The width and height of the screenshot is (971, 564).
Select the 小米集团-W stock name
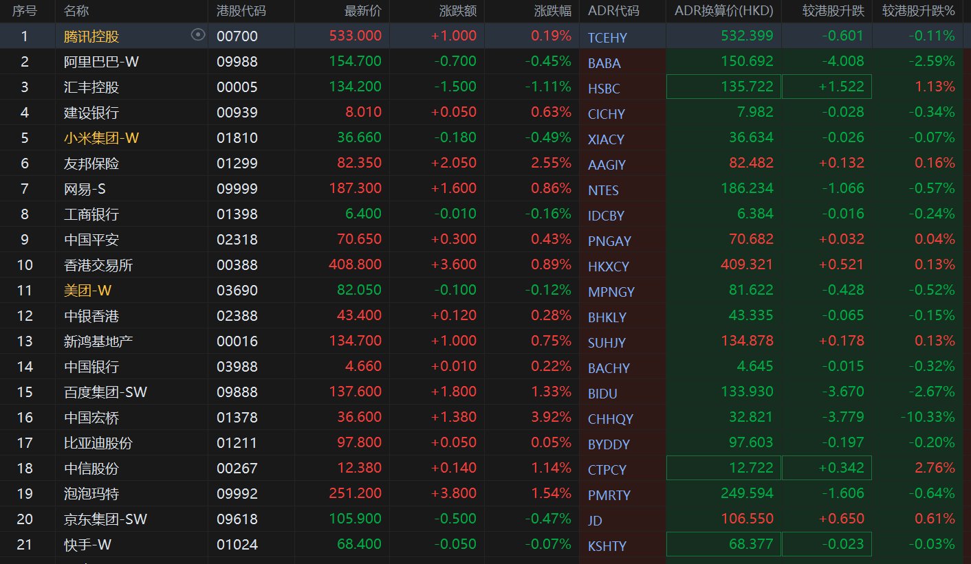point(102,138)
